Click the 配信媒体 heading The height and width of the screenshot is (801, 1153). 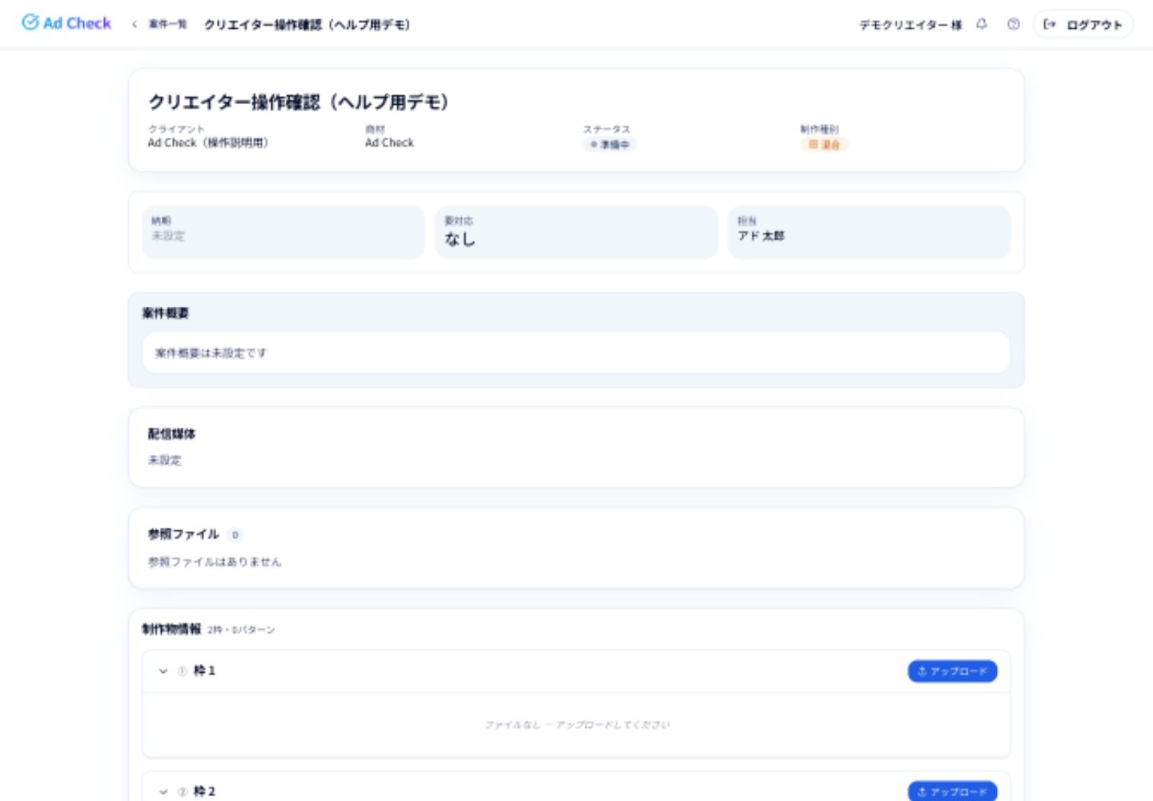(171, 434)
